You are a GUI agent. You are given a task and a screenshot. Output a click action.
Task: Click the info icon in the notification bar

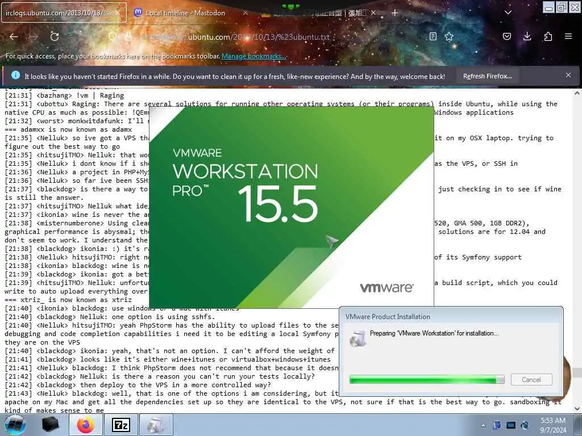[15, 76]
